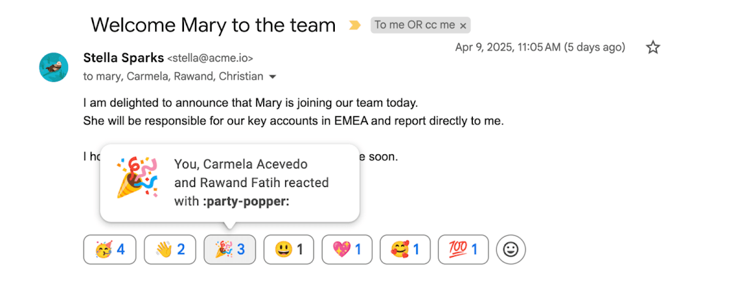Toggle the waving hand reaction chip
Viewport: 736px width, 294px height.
pyautogui.click(x=170, y=249)
